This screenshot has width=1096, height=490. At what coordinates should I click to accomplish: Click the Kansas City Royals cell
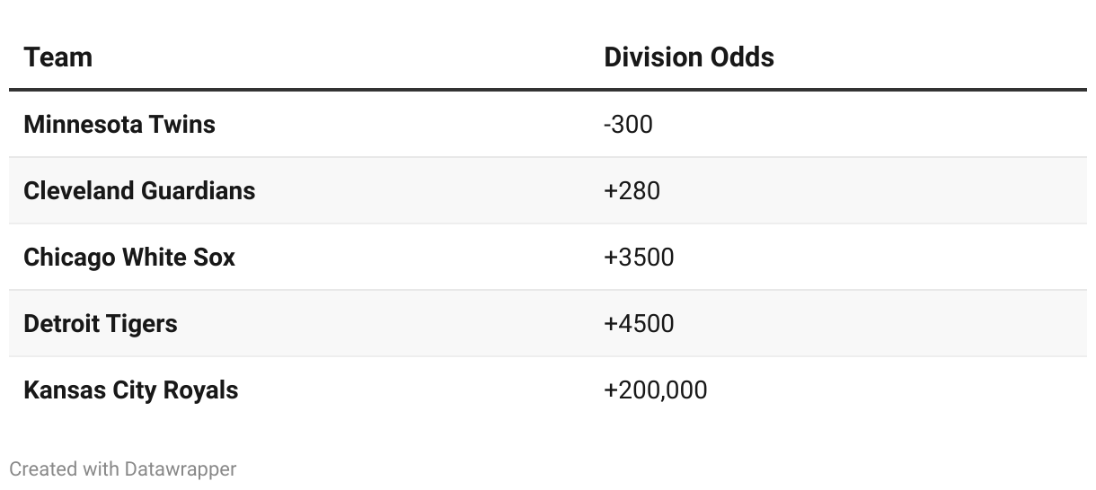(x=131, y=389)
